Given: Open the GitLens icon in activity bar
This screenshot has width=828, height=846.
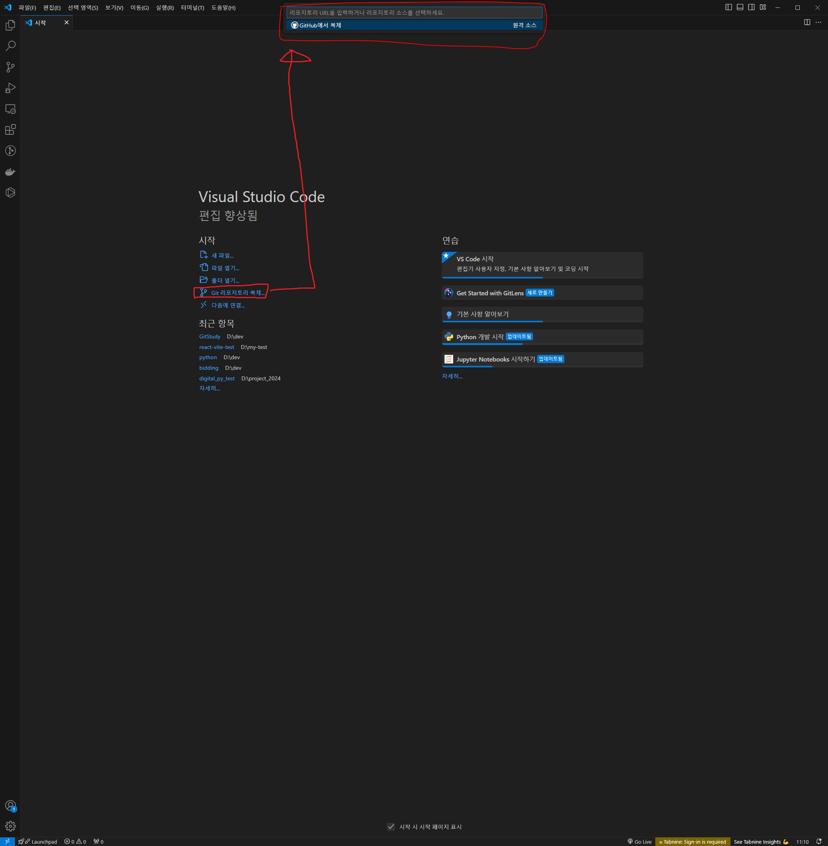Looking at the screenshot, I should coord(11,150).
